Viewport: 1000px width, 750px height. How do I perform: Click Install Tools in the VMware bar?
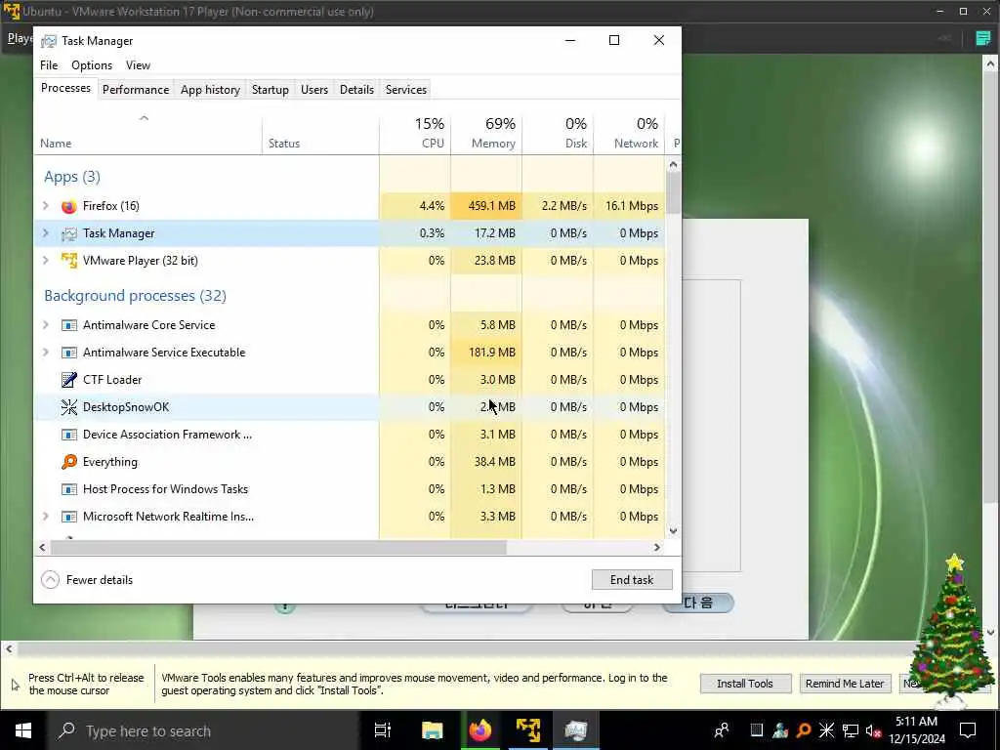pos(745,684)
